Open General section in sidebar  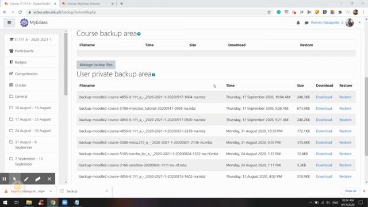(32, 97)
